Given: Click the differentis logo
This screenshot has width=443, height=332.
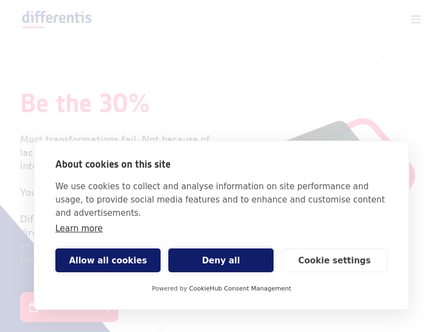Looking at the screenshot, I should tap(56, 18).
